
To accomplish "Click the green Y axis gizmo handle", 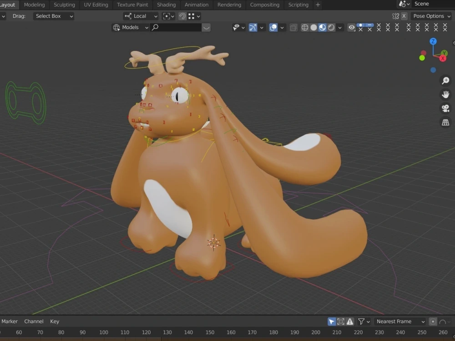I will click(444, 53).
